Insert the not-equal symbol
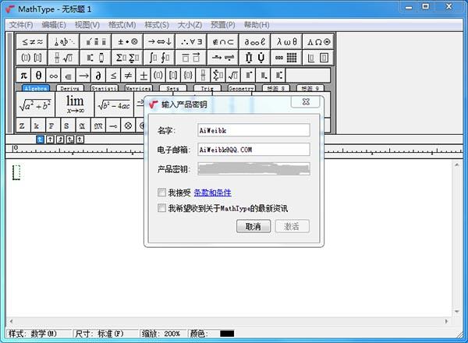468x343 pixels. (128, 76)
